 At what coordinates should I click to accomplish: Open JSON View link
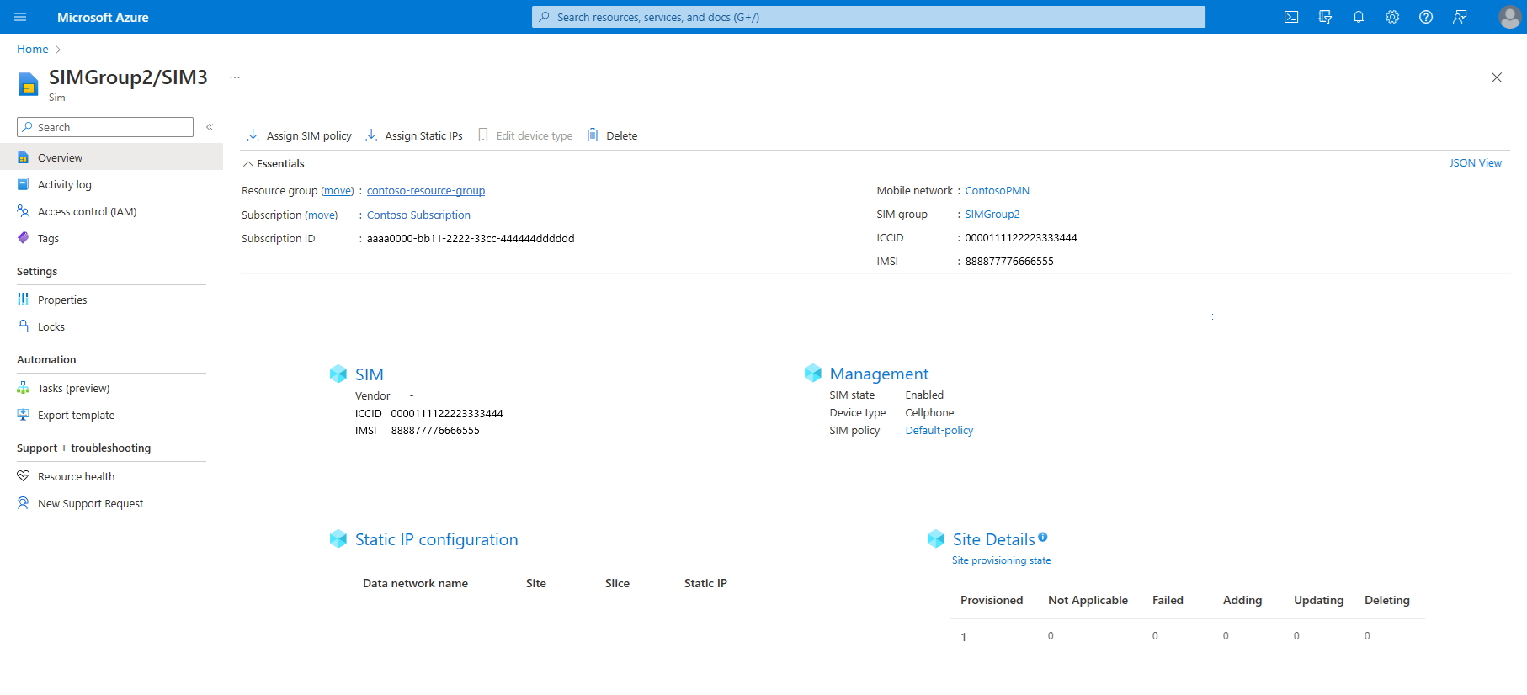point(1475,163)
